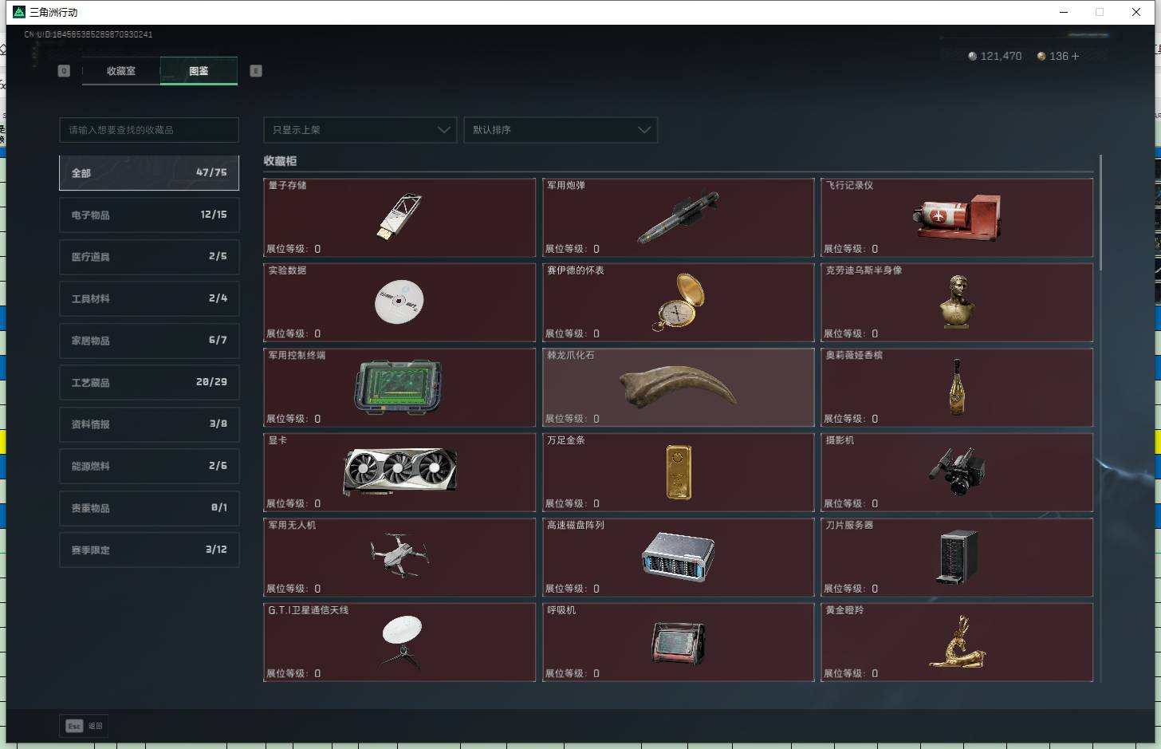Click the CN UID text at top left
1161x749 pixels.
point(89,34)
